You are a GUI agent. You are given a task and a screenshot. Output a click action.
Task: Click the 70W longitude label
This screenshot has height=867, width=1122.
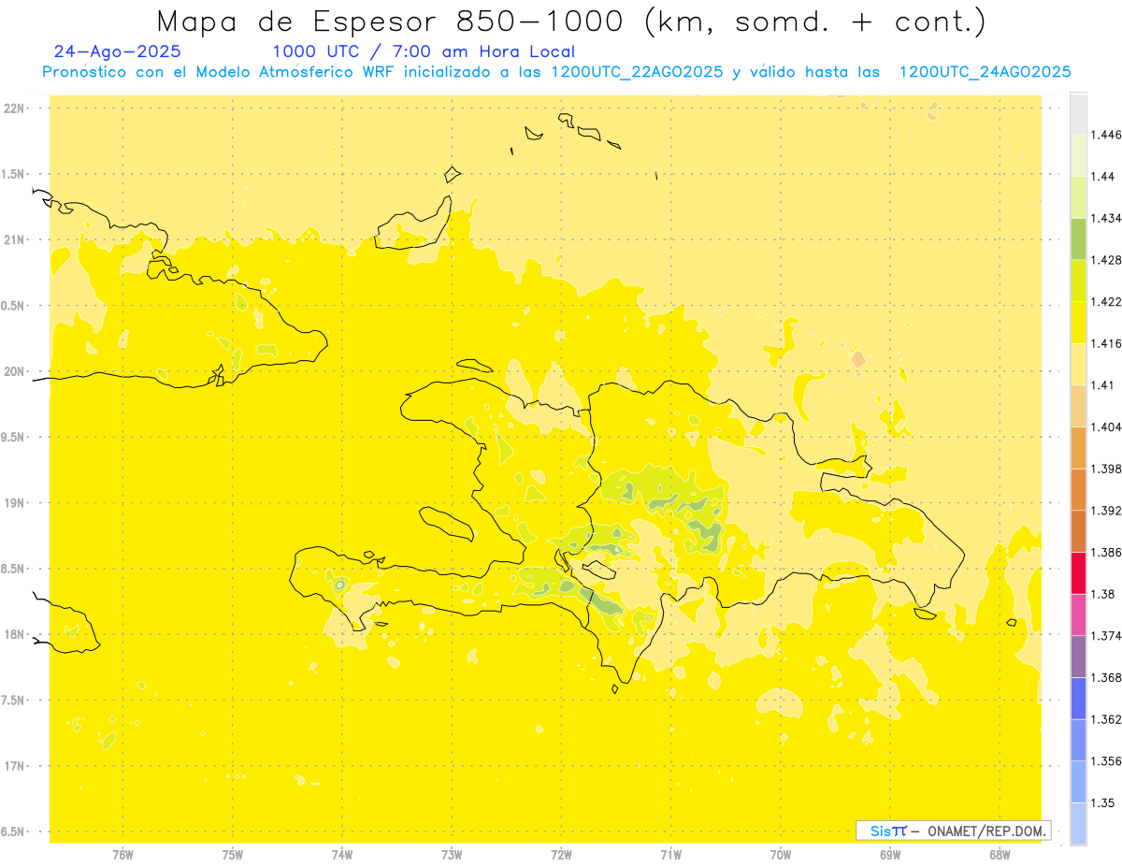pyautogui.click(x=781, y=854)
